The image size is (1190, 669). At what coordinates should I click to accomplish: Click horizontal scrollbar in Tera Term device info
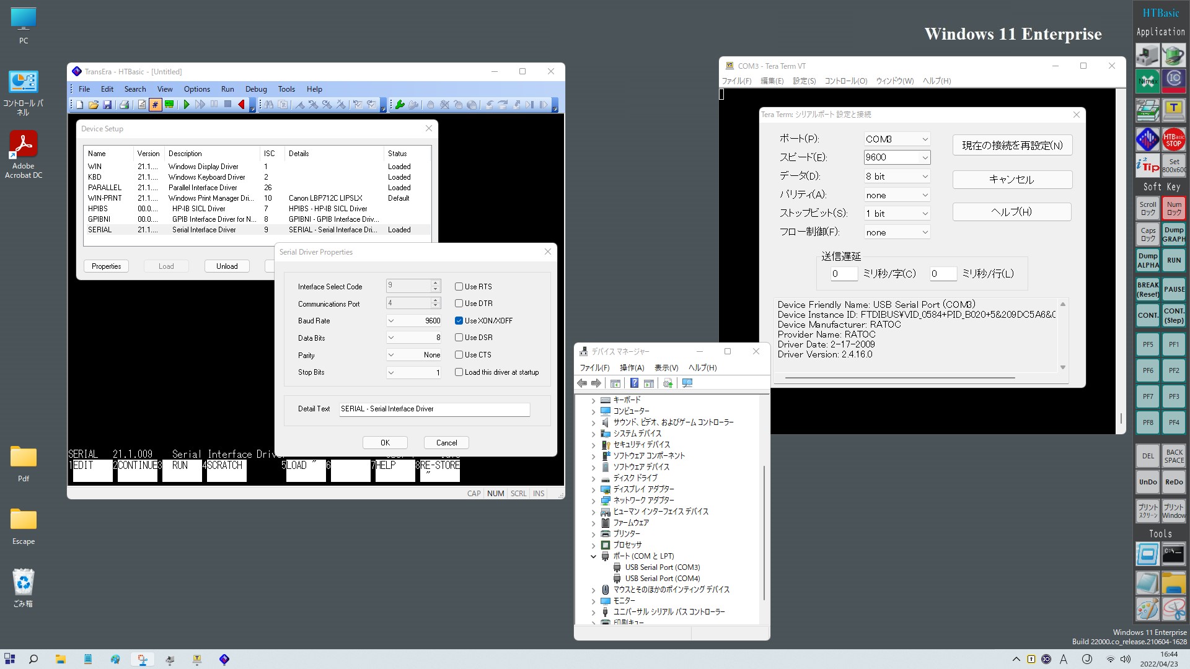pos(899,377)
